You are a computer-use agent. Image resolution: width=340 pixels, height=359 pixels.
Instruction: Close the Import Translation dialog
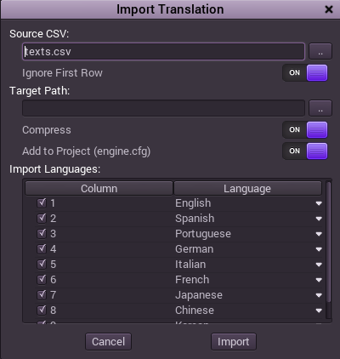[x=329, y=9]
